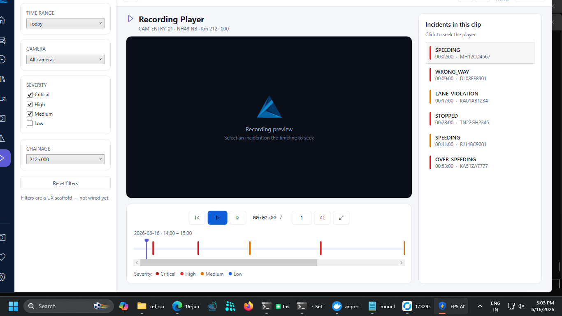Seek to the WRONG_WAY incident DL08EF8901

tap(480, 75)
